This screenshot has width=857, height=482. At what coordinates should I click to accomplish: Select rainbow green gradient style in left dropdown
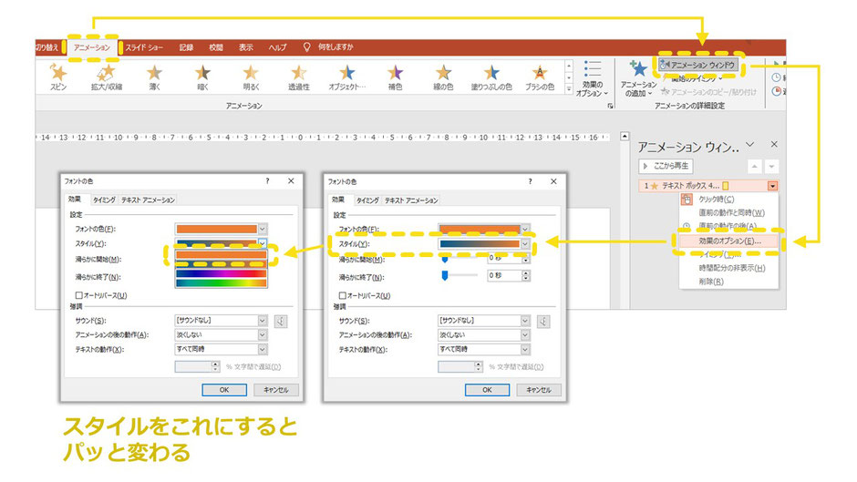(221, 282)
